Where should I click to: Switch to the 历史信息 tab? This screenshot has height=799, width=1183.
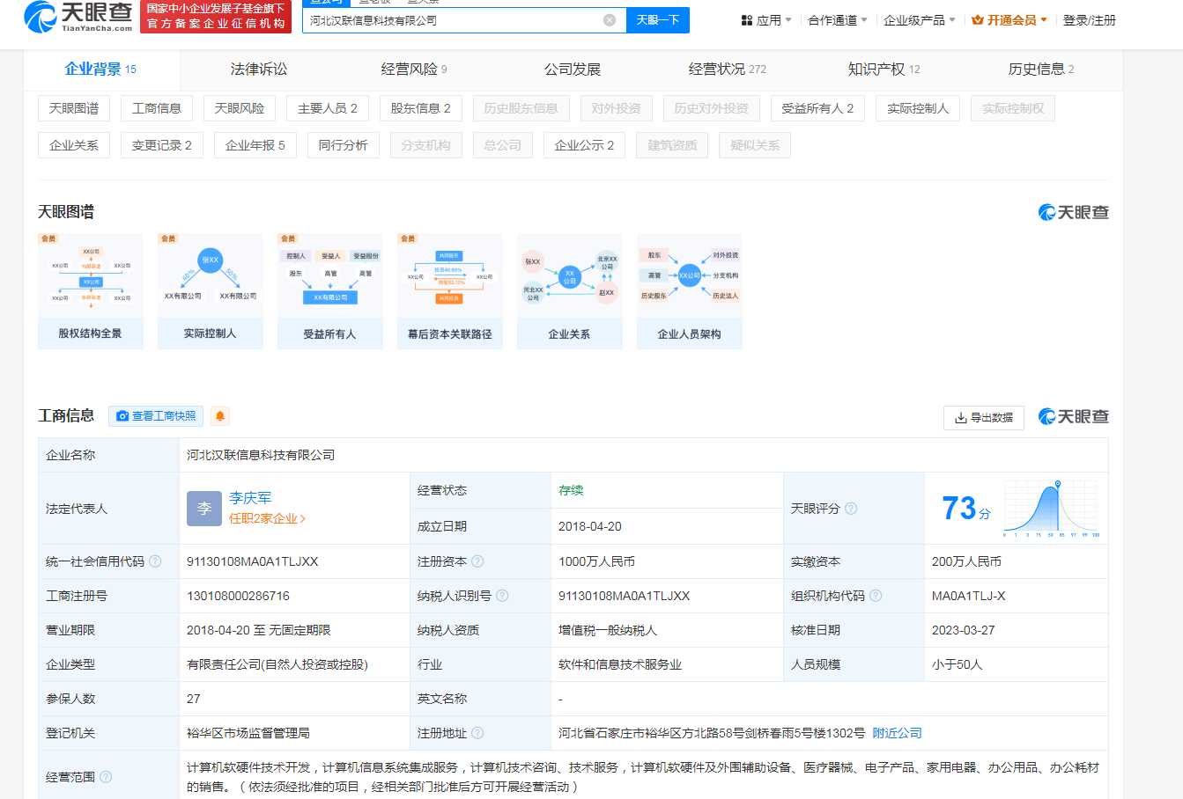pyautogui.click(x=1041, y=70)
